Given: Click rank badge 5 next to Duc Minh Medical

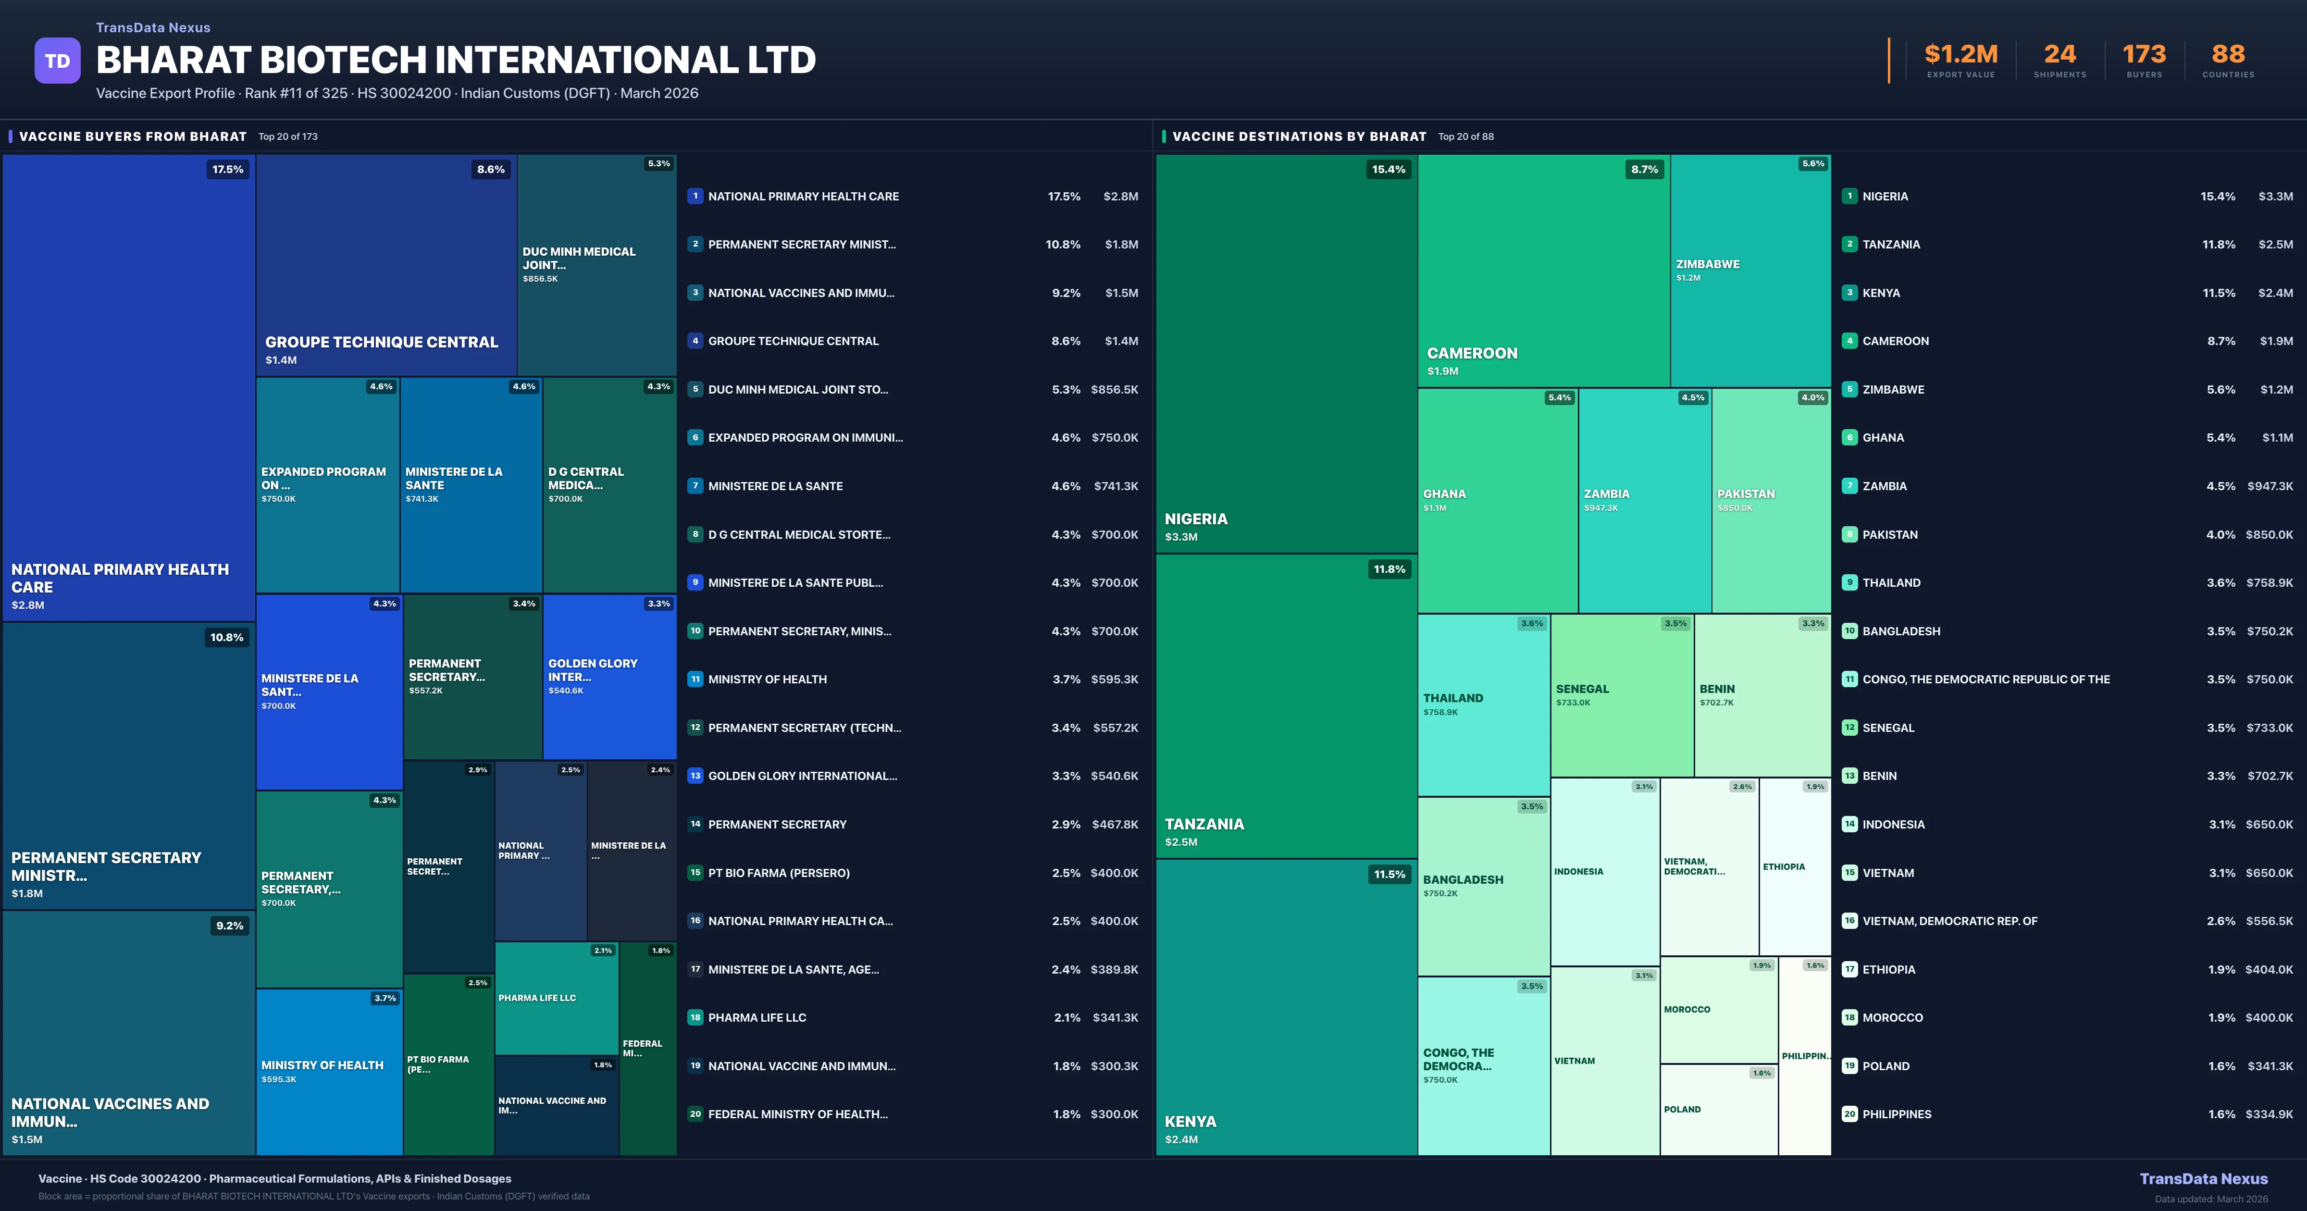Looking at the screenshot, I should [695, 390].
